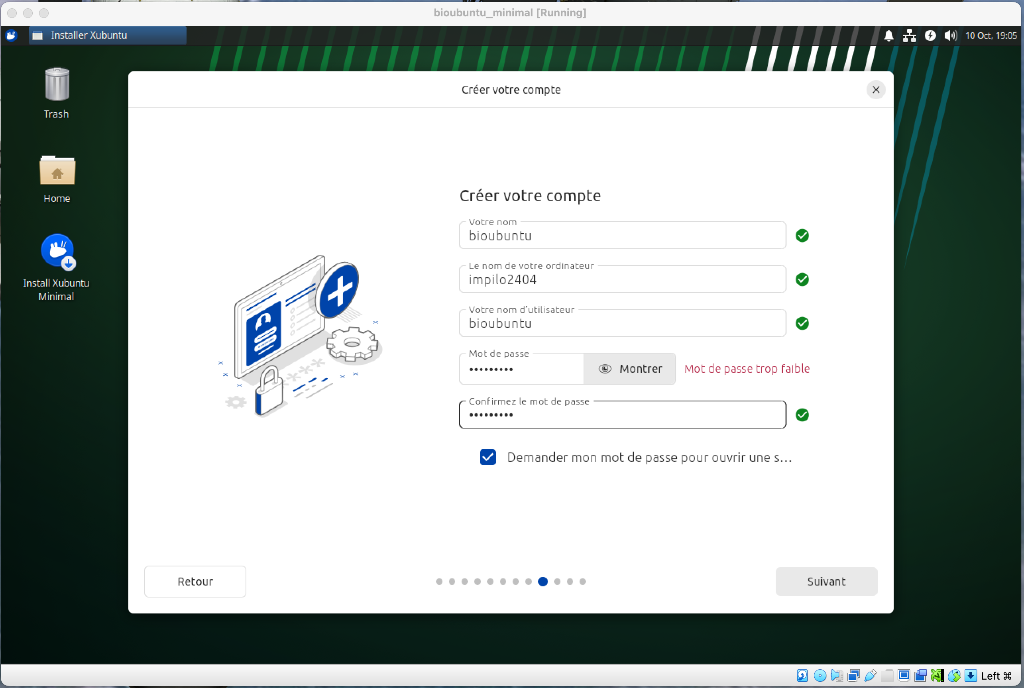Select Installer Xubuntu taskbar window item

click(108, 35)
